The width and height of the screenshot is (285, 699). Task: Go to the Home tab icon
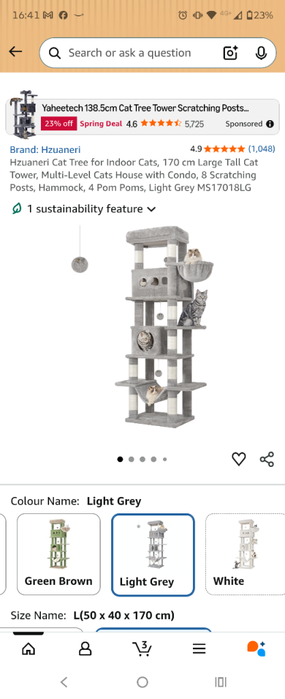(x=29, y=648)
